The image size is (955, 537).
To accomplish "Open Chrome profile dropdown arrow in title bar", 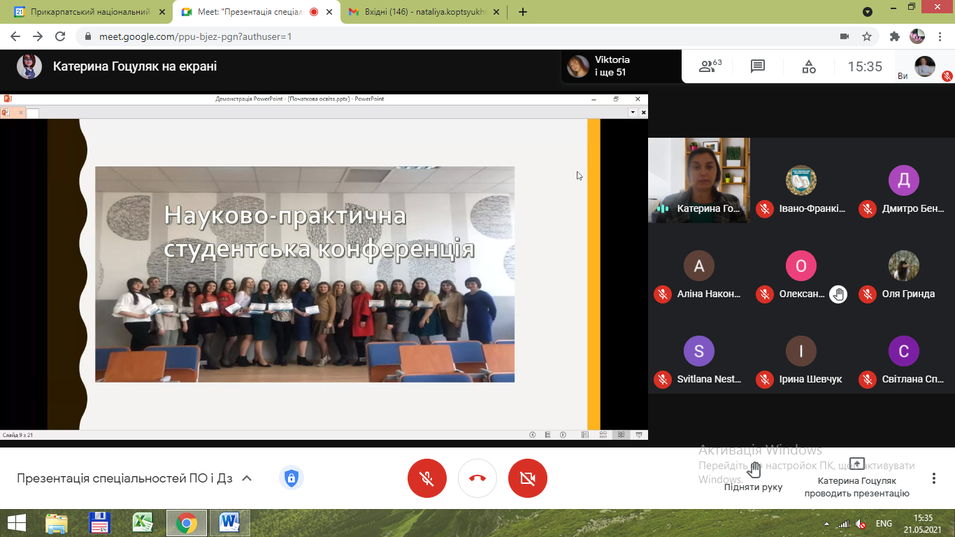I will coord(868,12).
